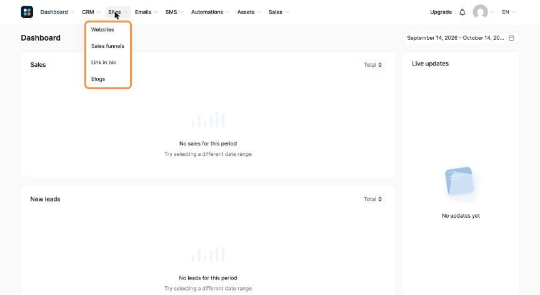Expand the chevron beside Automations

(x=227, y=12)
